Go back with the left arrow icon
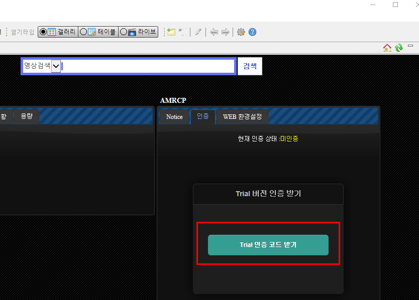 (x=214, y=32)
